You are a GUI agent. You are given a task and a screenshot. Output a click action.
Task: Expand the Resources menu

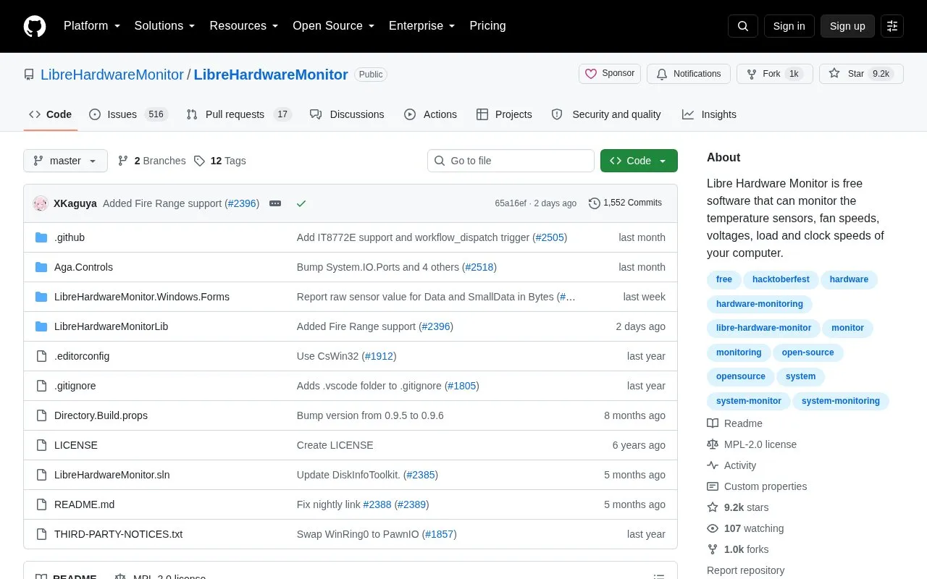(x=244, y=26)
